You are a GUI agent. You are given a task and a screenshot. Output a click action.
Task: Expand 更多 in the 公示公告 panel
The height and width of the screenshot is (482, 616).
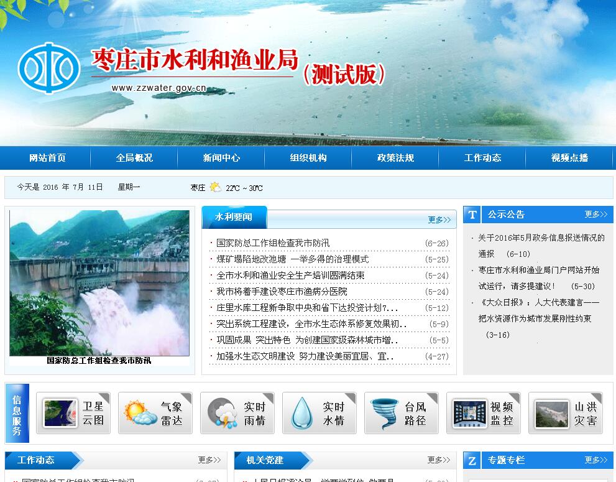point(595,215)
